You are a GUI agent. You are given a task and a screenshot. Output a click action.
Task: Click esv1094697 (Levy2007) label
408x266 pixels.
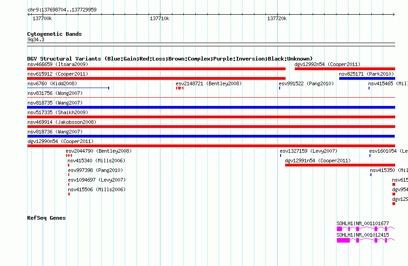click(x=97, y=180)
